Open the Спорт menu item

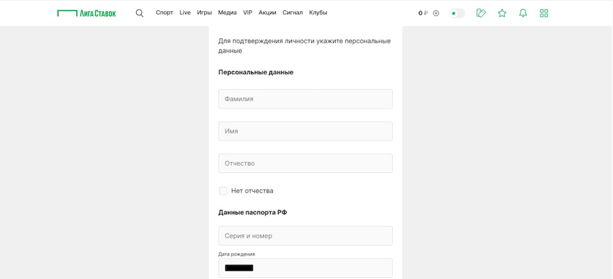[x=164, y=13]
